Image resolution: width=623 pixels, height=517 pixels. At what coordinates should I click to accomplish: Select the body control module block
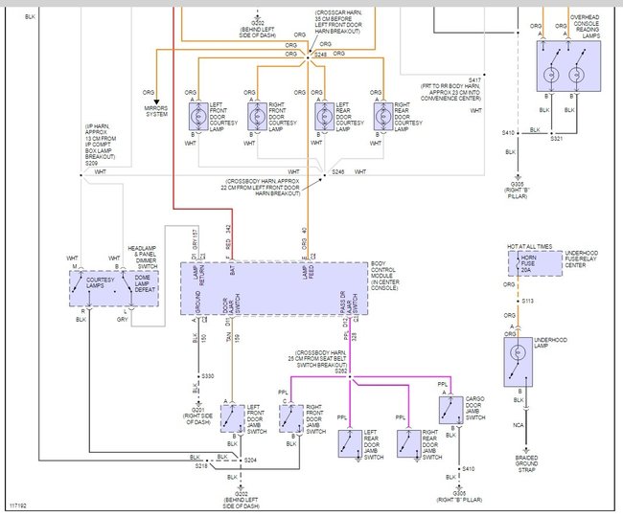tap(274, 288)
